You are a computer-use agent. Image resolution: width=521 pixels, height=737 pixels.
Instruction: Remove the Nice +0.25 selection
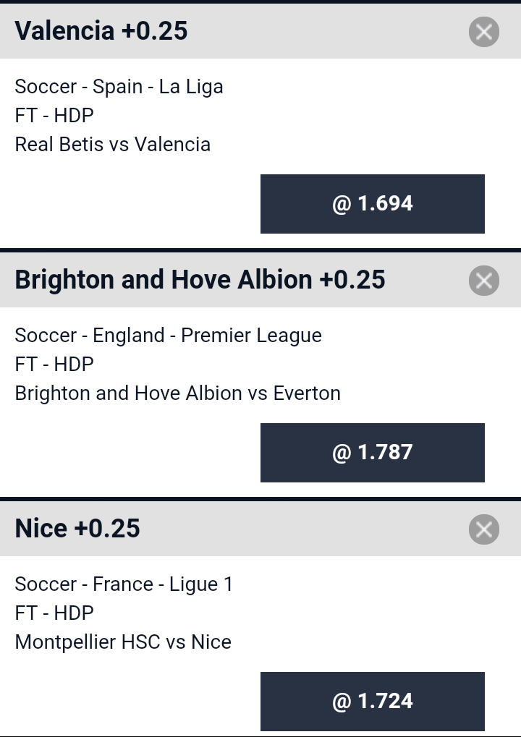pyautogui.click(x=484, y=529)
